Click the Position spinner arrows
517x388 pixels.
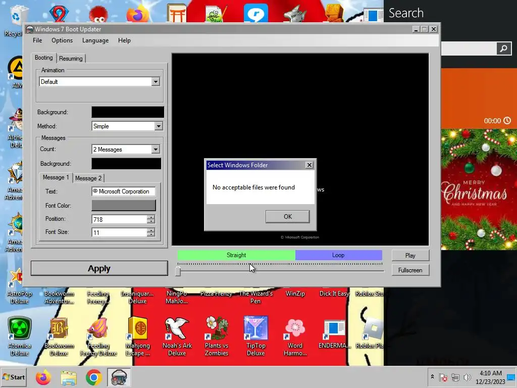pos(151,219)
